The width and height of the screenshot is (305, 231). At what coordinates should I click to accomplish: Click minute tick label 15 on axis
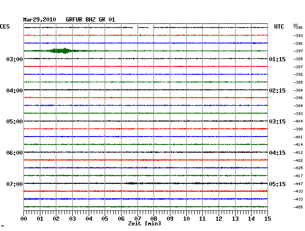(x=267, y=219)
